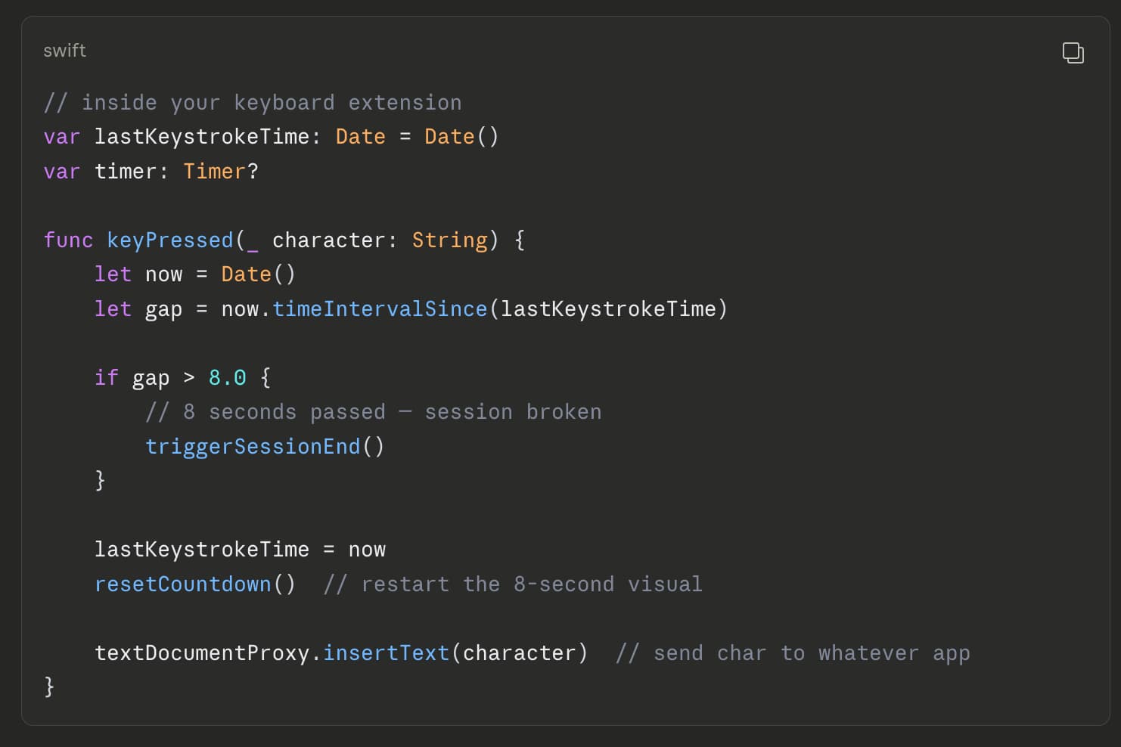This screenshot has width=1121, height=747.
Task: Select the String parameter type
Action: 449,240
